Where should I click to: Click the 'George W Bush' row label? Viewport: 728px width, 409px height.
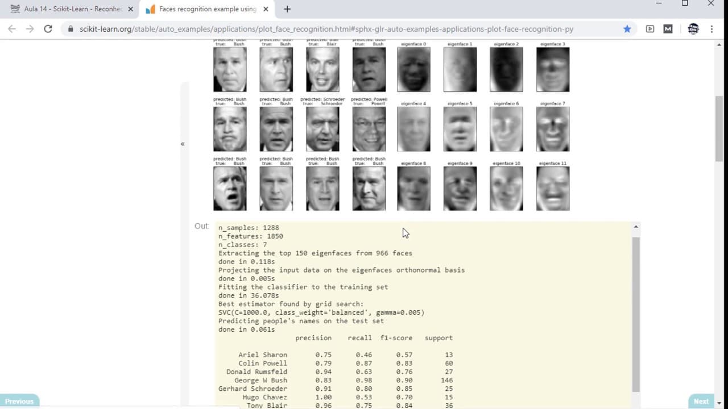pos(260,381)
